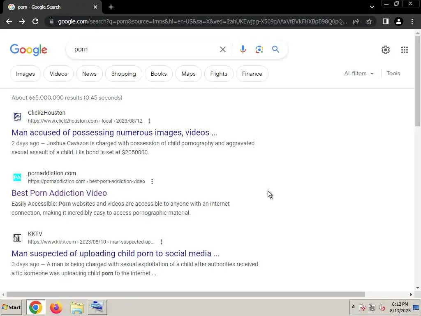Click the browser address bar URL
The height and width of the screenshot is (316, 421).
(x=202, y=21)
